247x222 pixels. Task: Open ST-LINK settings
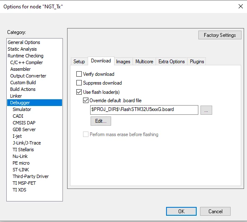[x=34, y=170]
